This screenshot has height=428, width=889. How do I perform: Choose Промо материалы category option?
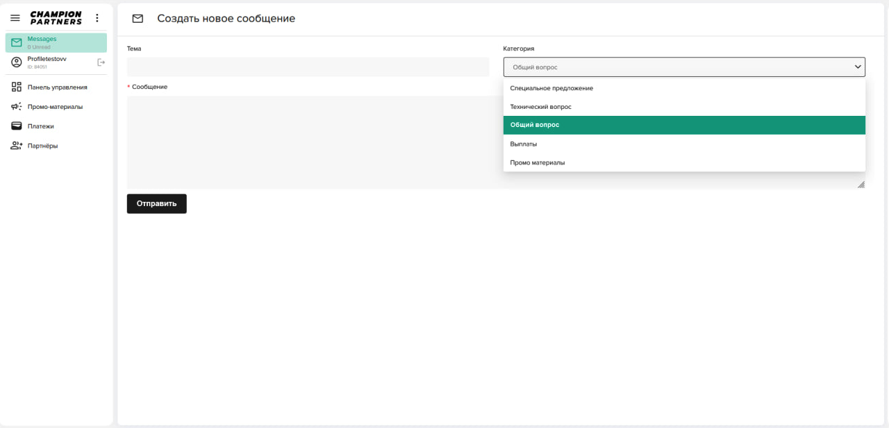point(538,162)
